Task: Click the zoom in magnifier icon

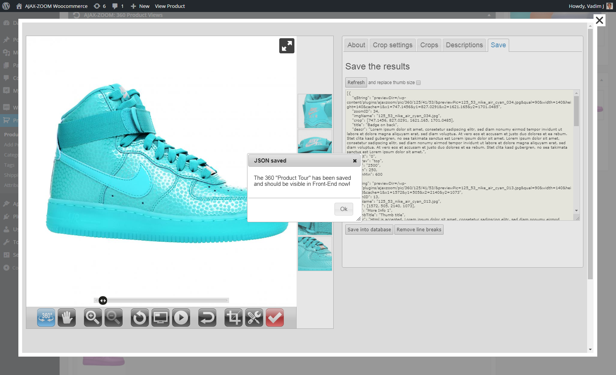Action: (93, 318)
